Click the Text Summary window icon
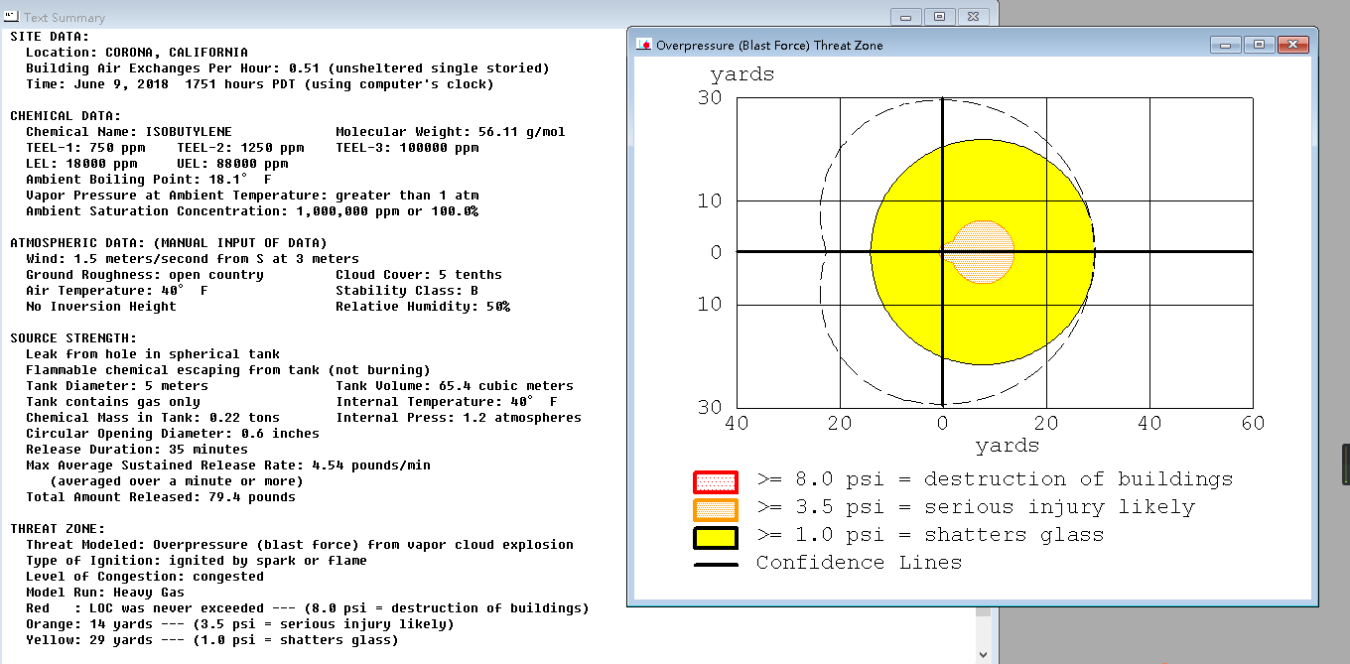1350x664 pixels. (12, 17)
